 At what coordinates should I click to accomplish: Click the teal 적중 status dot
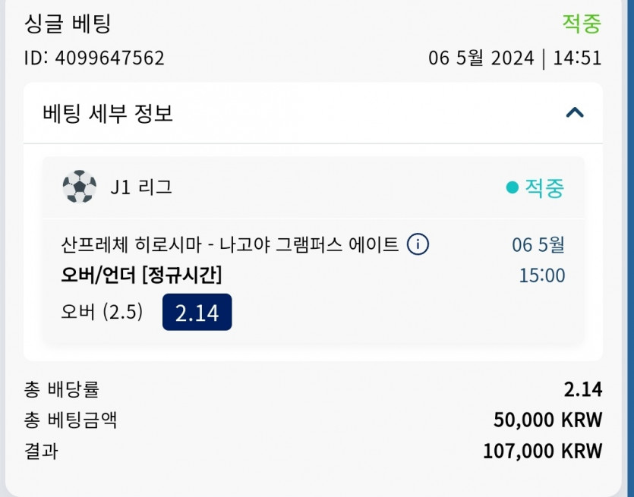pos(513,187)
